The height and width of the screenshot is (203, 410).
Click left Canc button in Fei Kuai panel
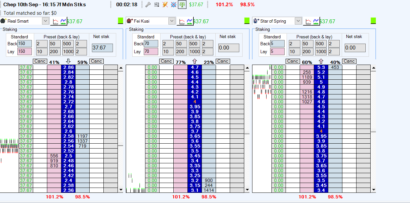pos(166,61)
